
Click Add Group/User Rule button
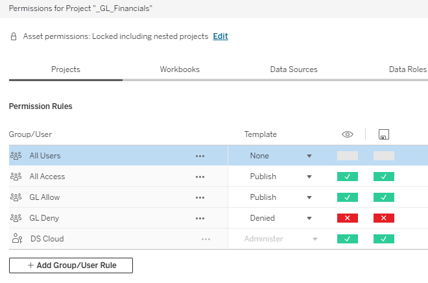pos(71,265)
